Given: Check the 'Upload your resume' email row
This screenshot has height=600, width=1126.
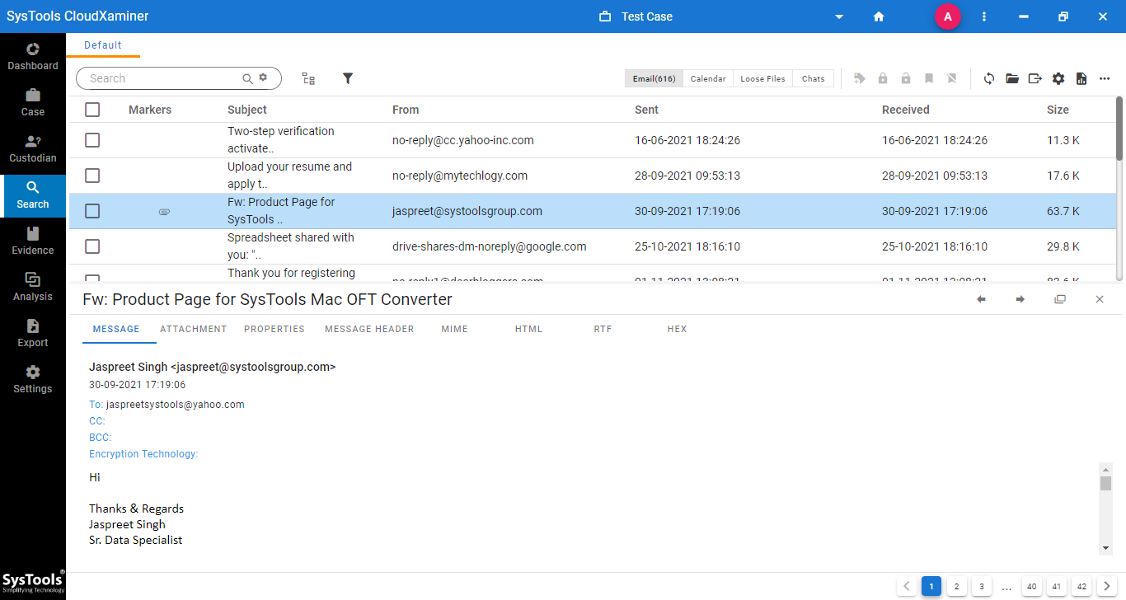Looking at the screenshot, I should [x=92, y=176].
